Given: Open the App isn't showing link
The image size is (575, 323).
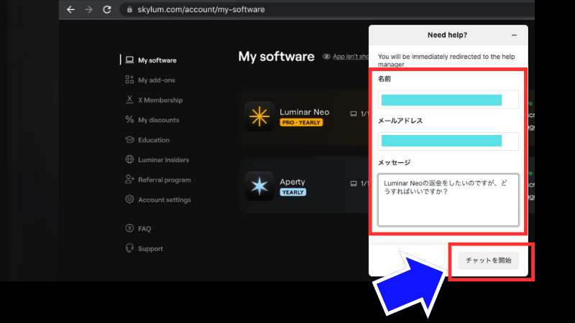Looking at the screenshot, I should 351,57.
